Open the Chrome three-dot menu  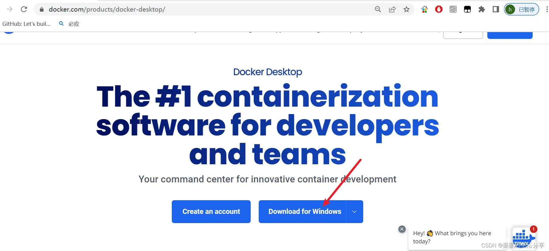tap(547, 10)
